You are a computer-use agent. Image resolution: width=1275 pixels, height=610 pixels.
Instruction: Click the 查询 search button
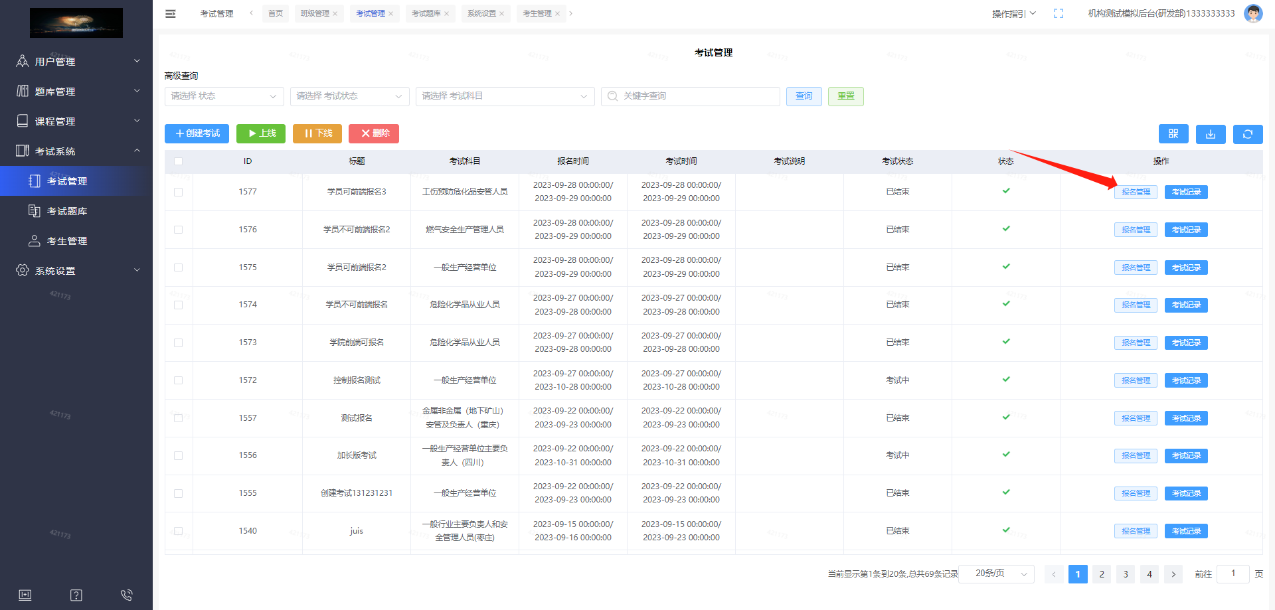804,96
